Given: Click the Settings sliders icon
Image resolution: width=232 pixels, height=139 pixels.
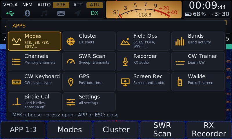Looking at the screenshot, I should coord(71,102).
